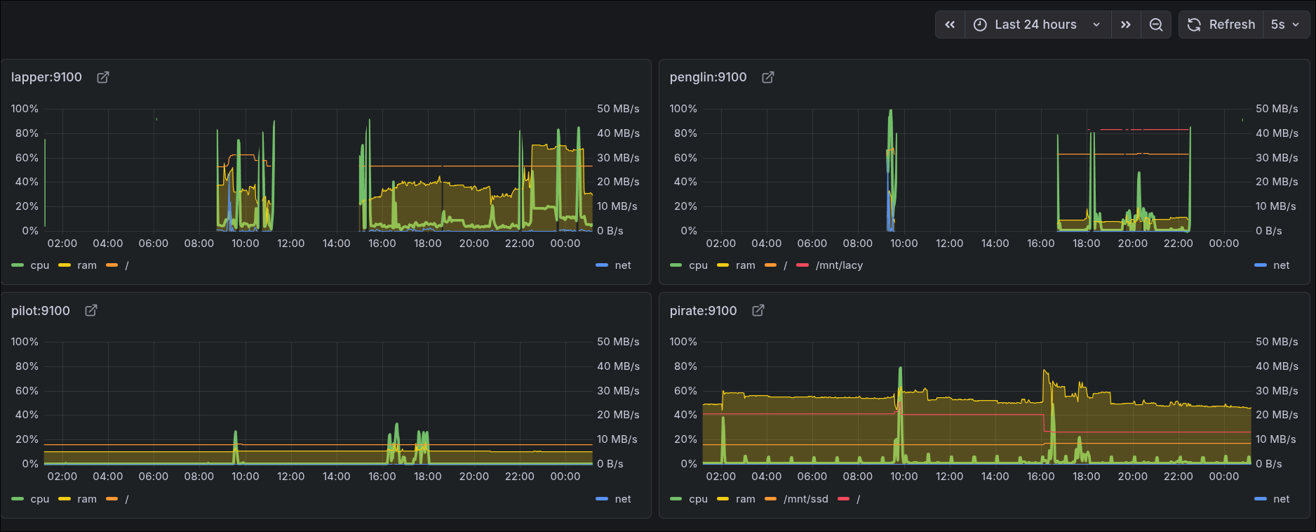1316x532 pixels.
Task: Open pilot:9100 external link icon
Action: pyautogui.click(x=91, y=310)
